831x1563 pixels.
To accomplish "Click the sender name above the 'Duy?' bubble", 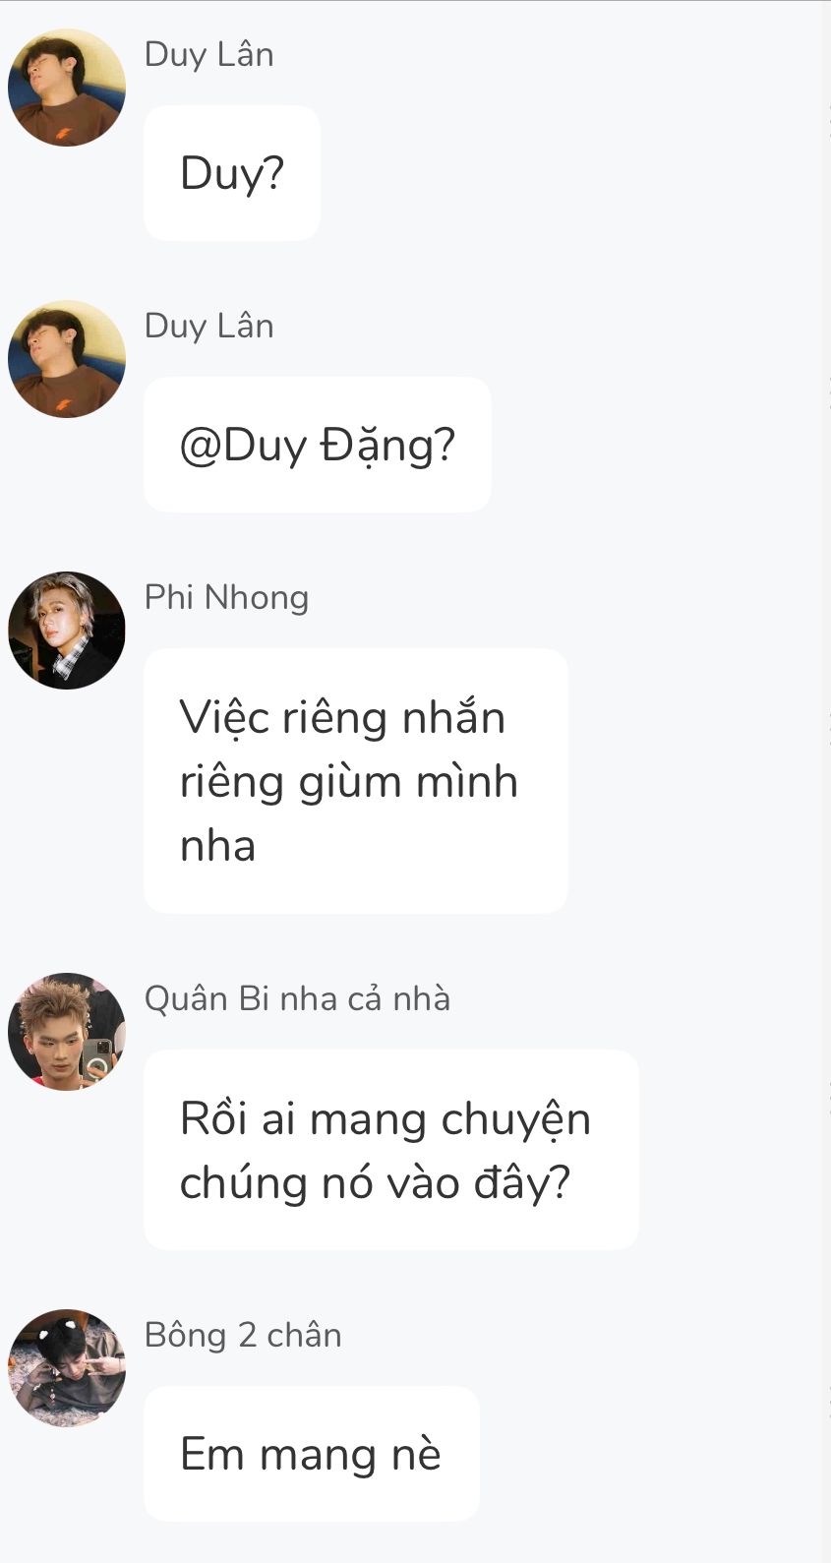I will pos(208,54).
